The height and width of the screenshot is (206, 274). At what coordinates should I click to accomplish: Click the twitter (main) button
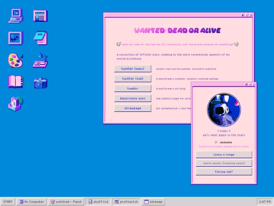click(x=132, y=69)
